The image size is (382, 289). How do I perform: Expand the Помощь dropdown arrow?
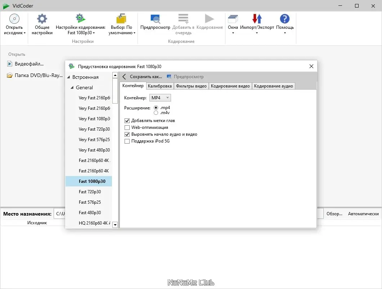285,33
